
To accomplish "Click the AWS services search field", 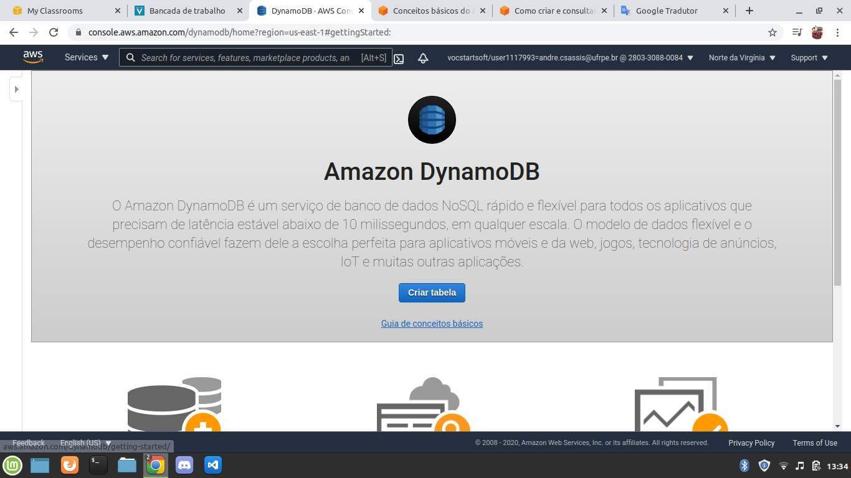I will pyautogui.click(x=246, y=58).
